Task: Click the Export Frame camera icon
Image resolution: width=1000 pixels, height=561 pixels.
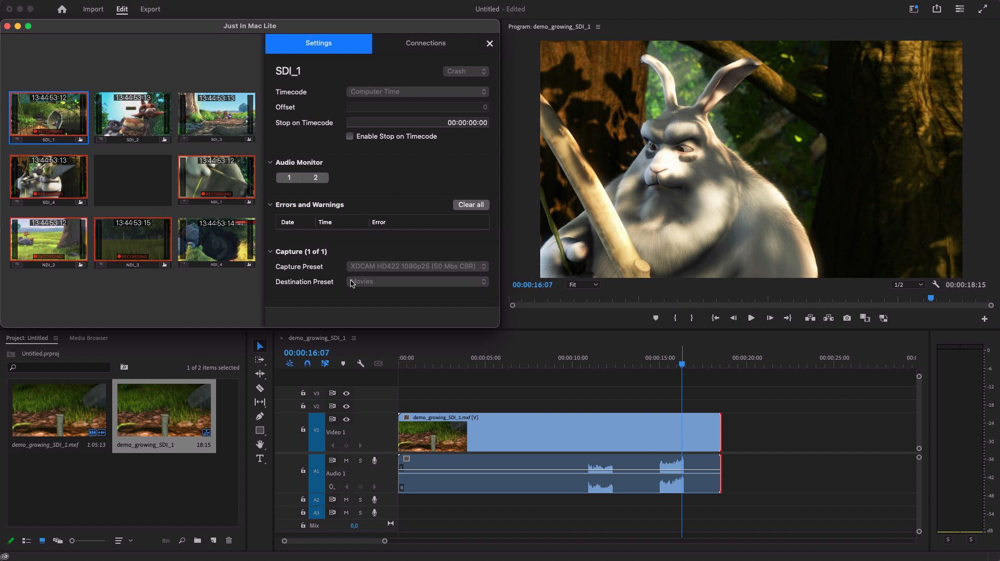Action: (x=847, y=318)
